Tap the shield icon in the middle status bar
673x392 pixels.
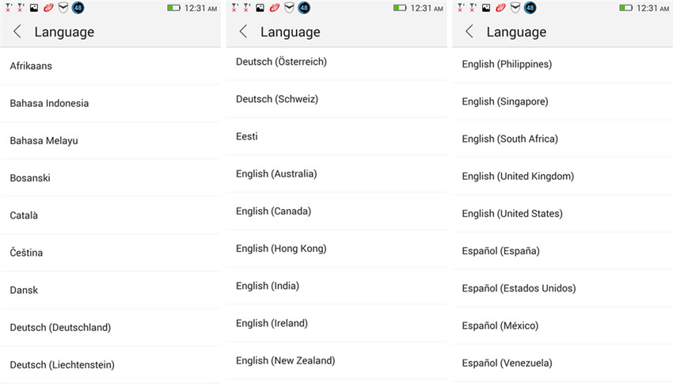[x=289, y=8]
